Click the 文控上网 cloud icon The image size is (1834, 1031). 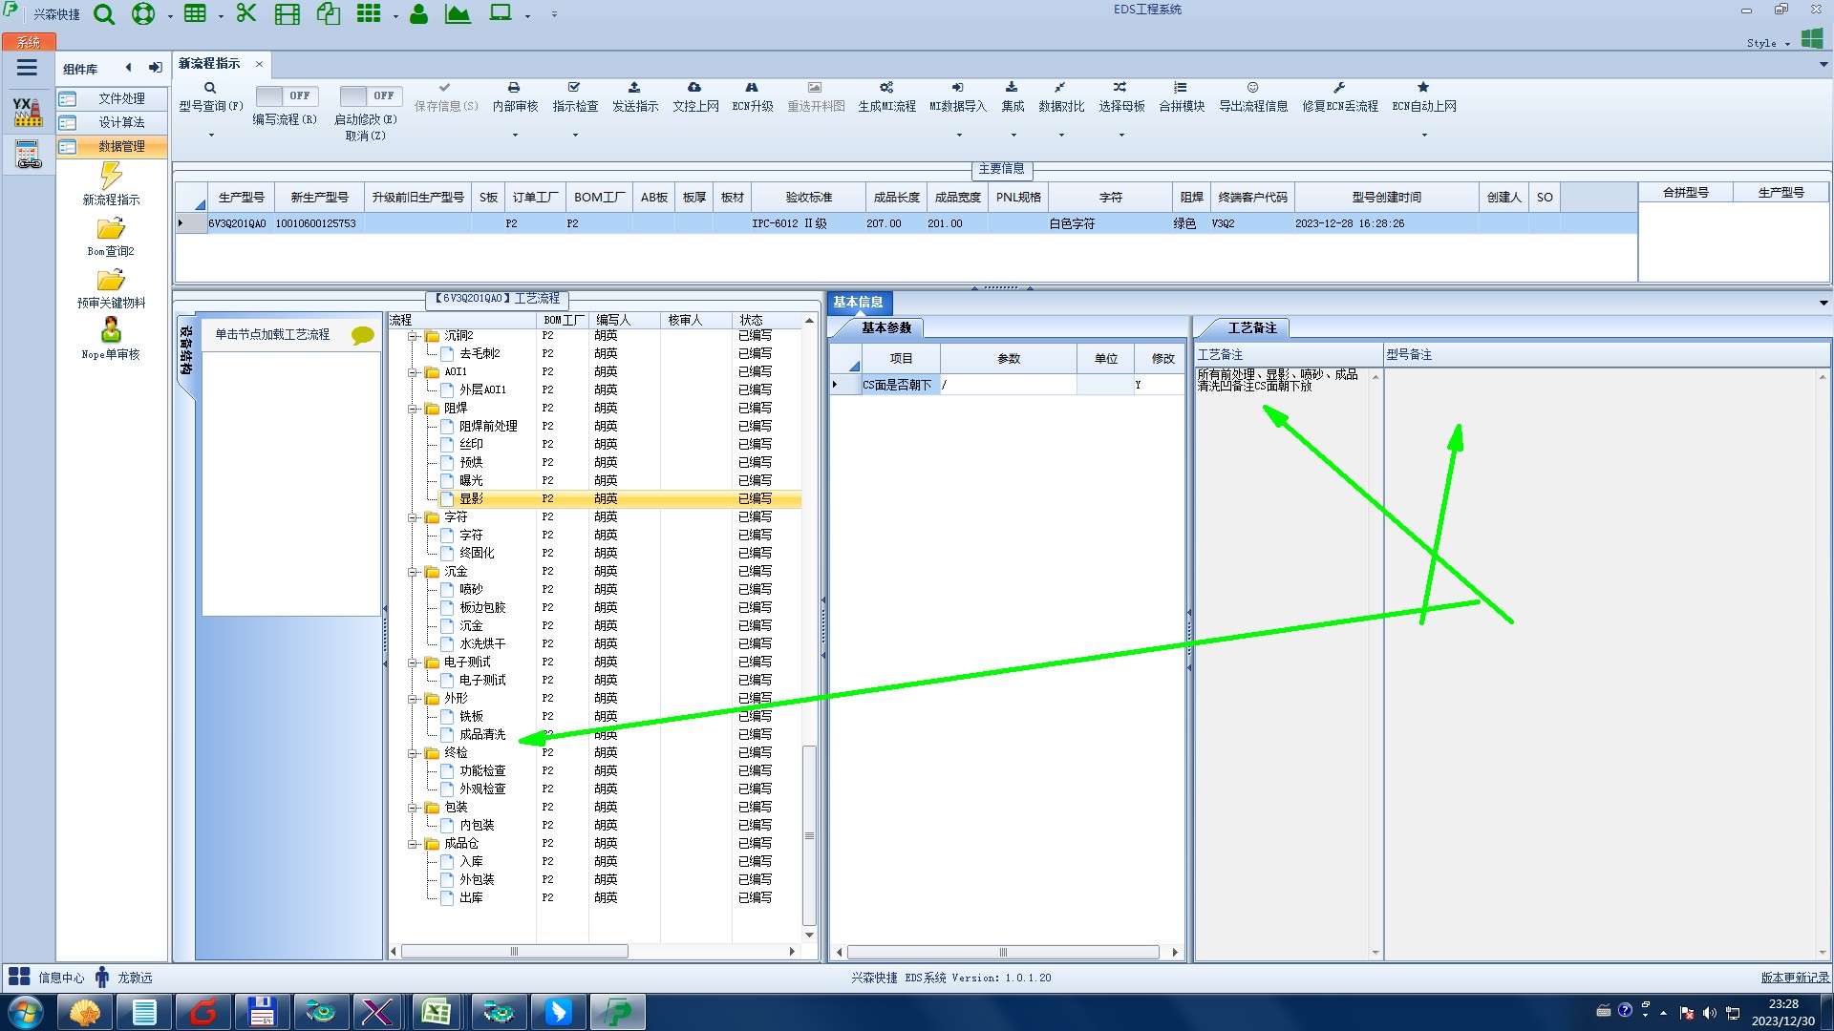click(x=694, y=88)
